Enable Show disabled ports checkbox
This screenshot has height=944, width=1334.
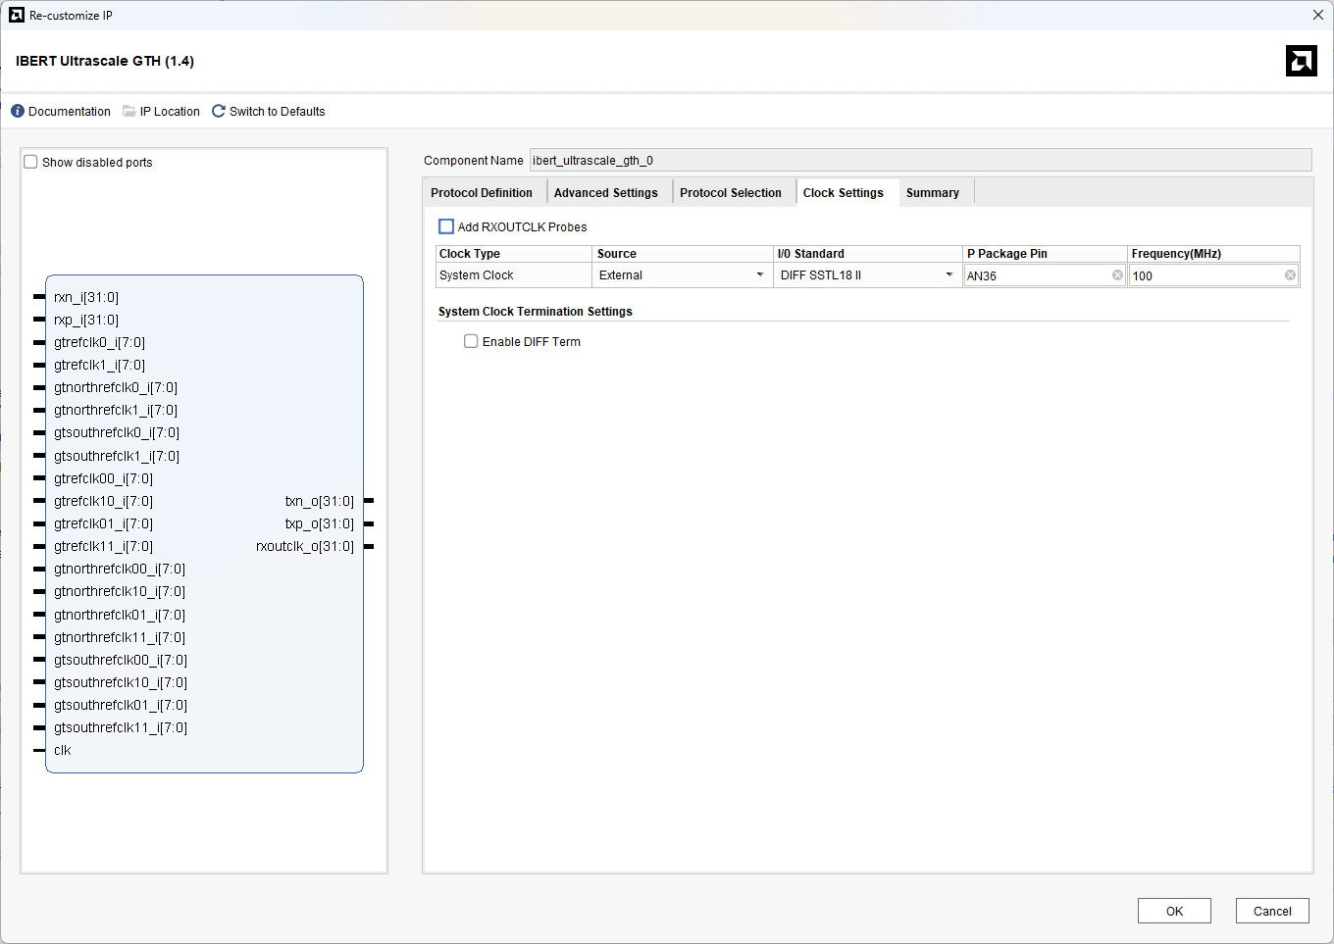31,163
